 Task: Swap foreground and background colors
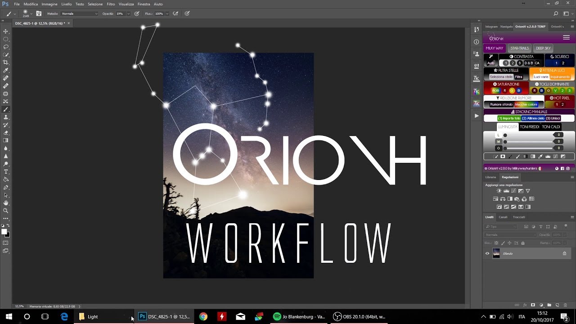coord(9,226)
